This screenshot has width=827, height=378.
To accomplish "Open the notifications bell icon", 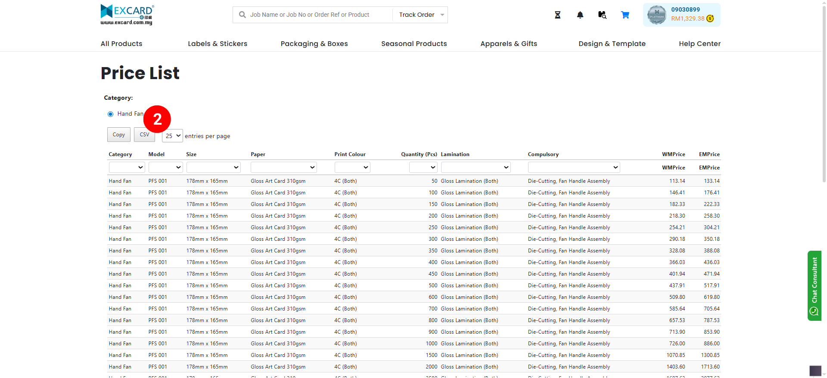I will pyautogui.click(x=580, y=15).
